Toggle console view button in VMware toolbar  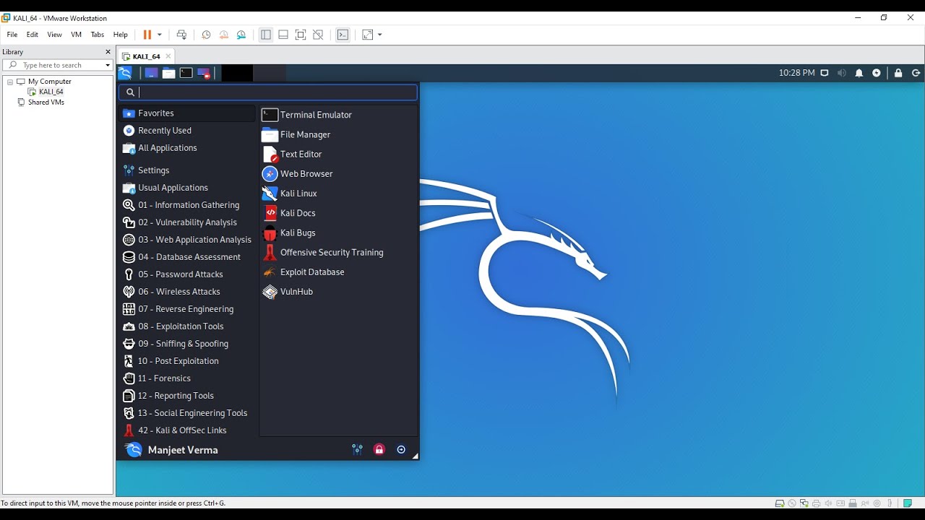pos(343,35)
